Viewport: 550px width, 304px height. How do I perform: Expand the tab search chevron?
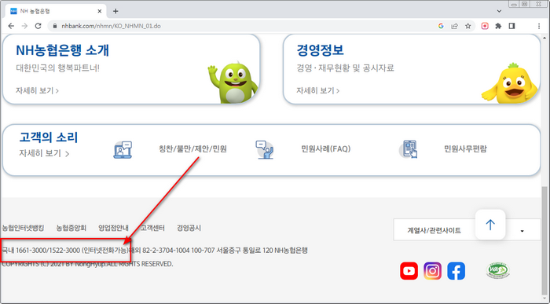(499, 11)
